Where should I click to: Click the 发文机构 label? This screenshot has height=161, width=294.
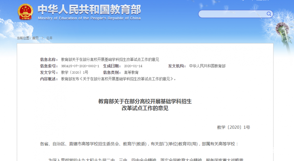[177, 66]
